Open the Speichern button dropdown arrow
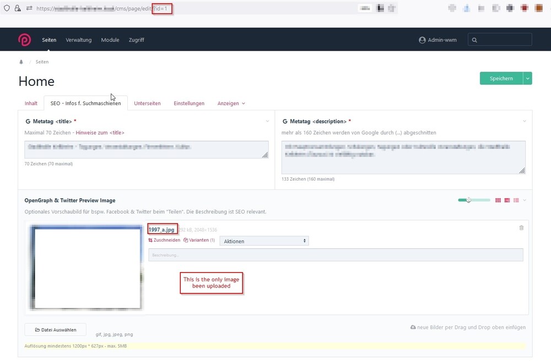The width and height of the screenshot is (551, 364). [x=528, y=79]
